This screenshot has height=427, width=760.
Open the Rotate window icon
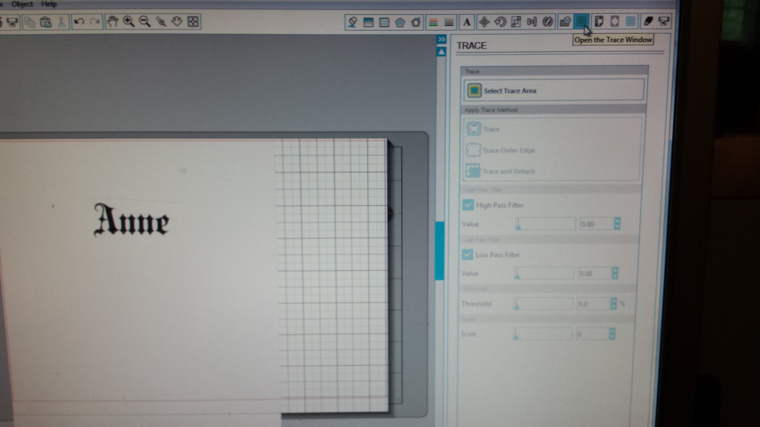pos(500,22)
